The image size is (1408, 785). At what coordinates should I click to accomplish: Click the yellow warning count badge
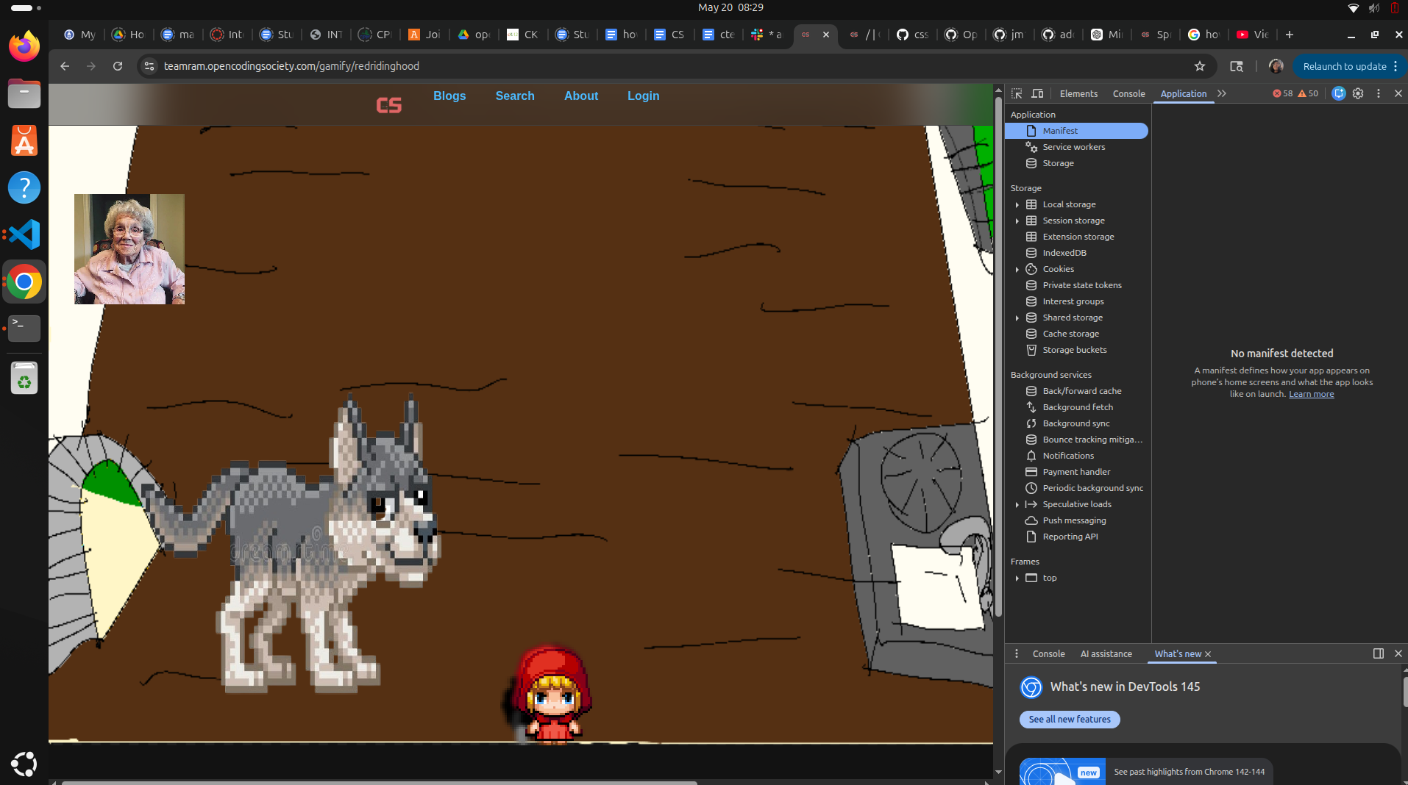pyautogui.click(x=1308, y=93)
